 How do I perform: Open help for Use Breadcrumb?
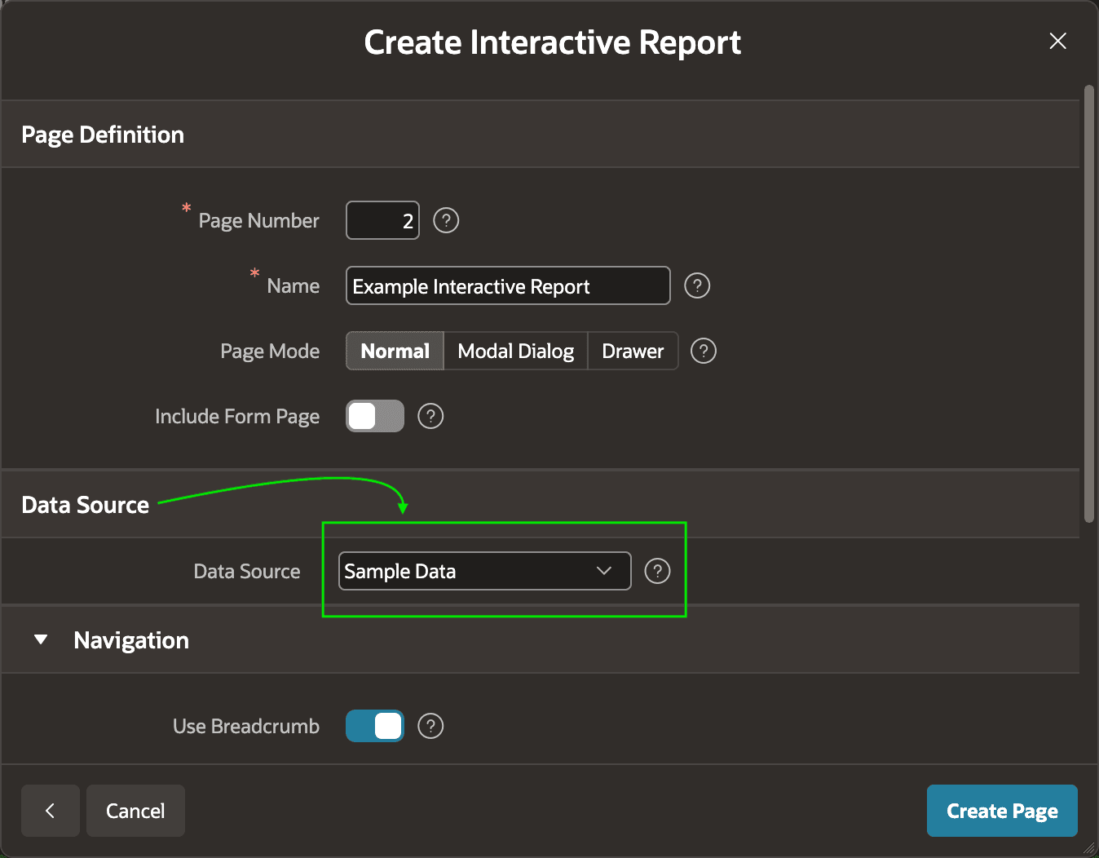(430, 726)
